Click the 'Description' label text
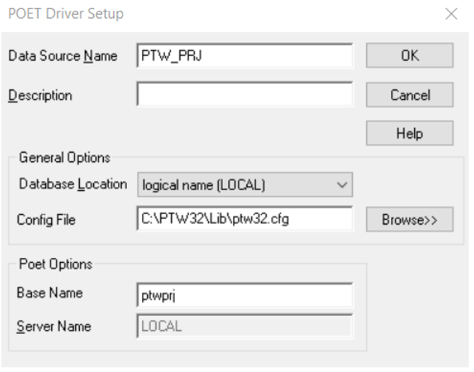Viewport: 474px width, 372px height. pyautogui.click(x=40, y=95)
